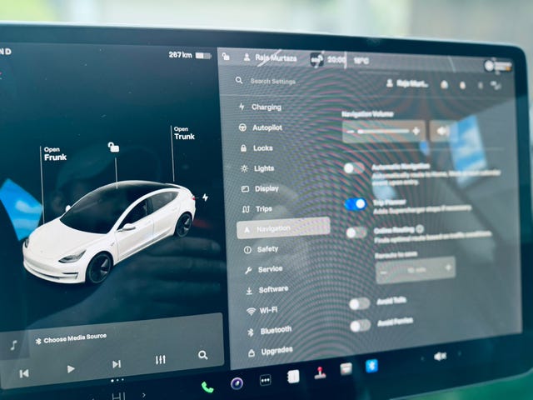Tap Open Trunk

[184, 133]
